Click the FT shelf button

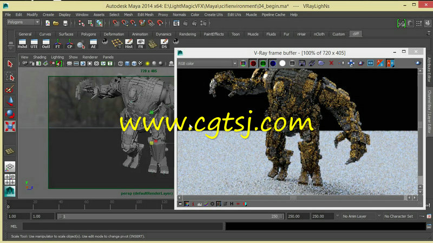click(x=58, y=44)
